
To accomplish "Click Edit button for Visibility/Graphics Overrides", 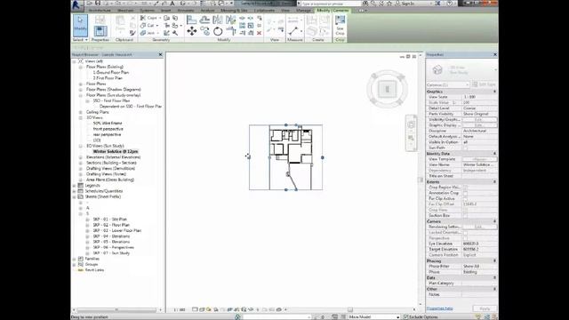I will click(479, 120).
